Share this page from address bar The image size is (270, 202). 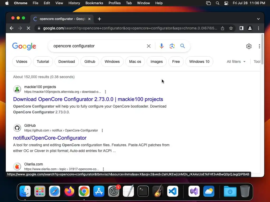pos(223,28)
